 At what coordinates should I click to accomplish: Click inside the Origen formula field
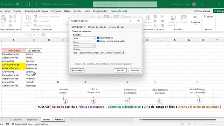point(97,52)
